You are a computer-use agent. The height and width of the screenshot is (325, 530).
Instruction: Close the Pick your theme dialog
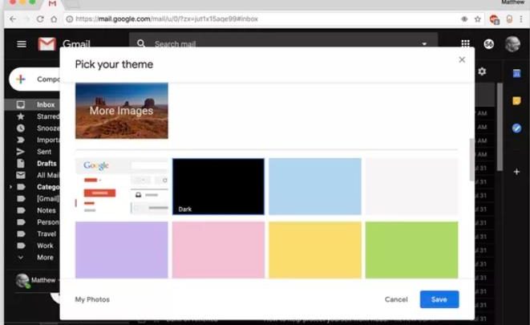pos(462,59)
